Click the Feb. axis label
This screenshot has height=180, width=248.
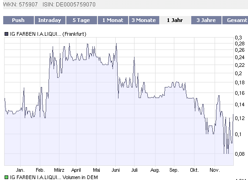(40, 170)
